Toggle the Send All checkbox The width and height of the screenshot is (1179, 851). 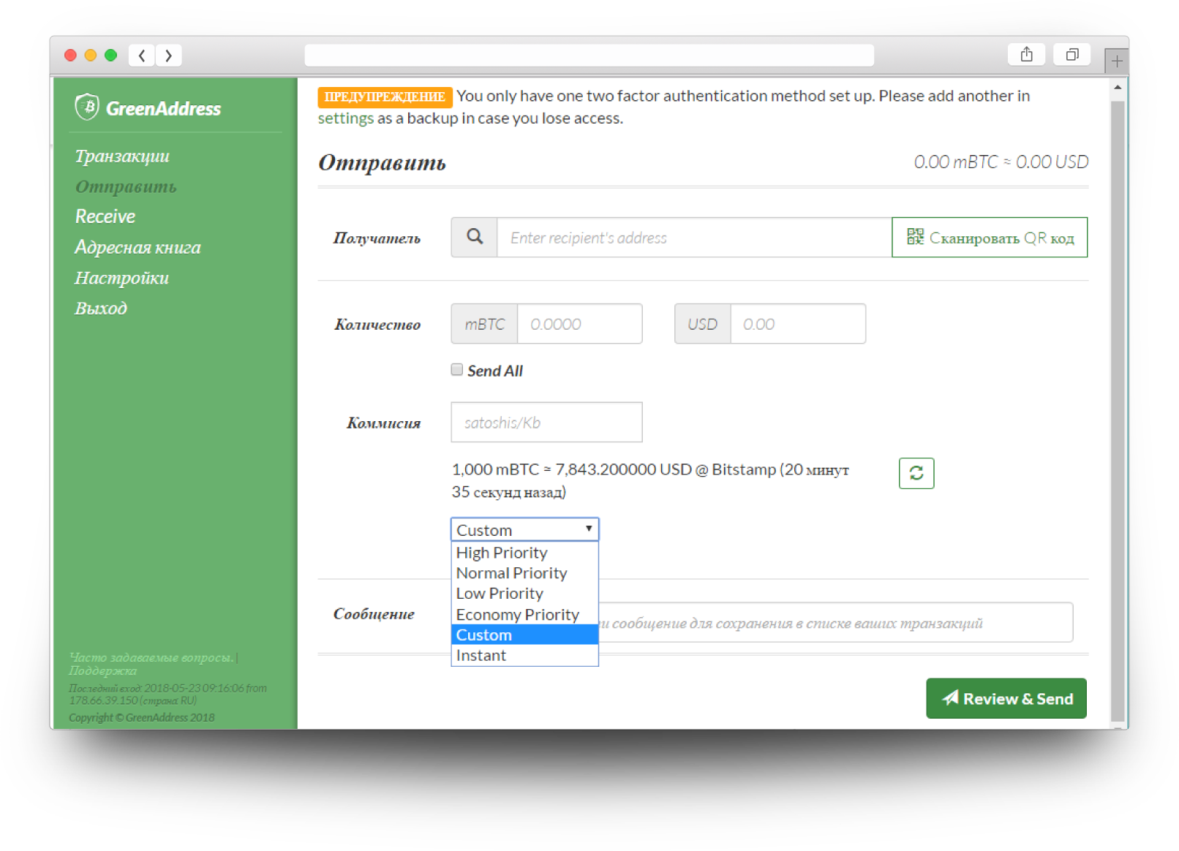457,370
